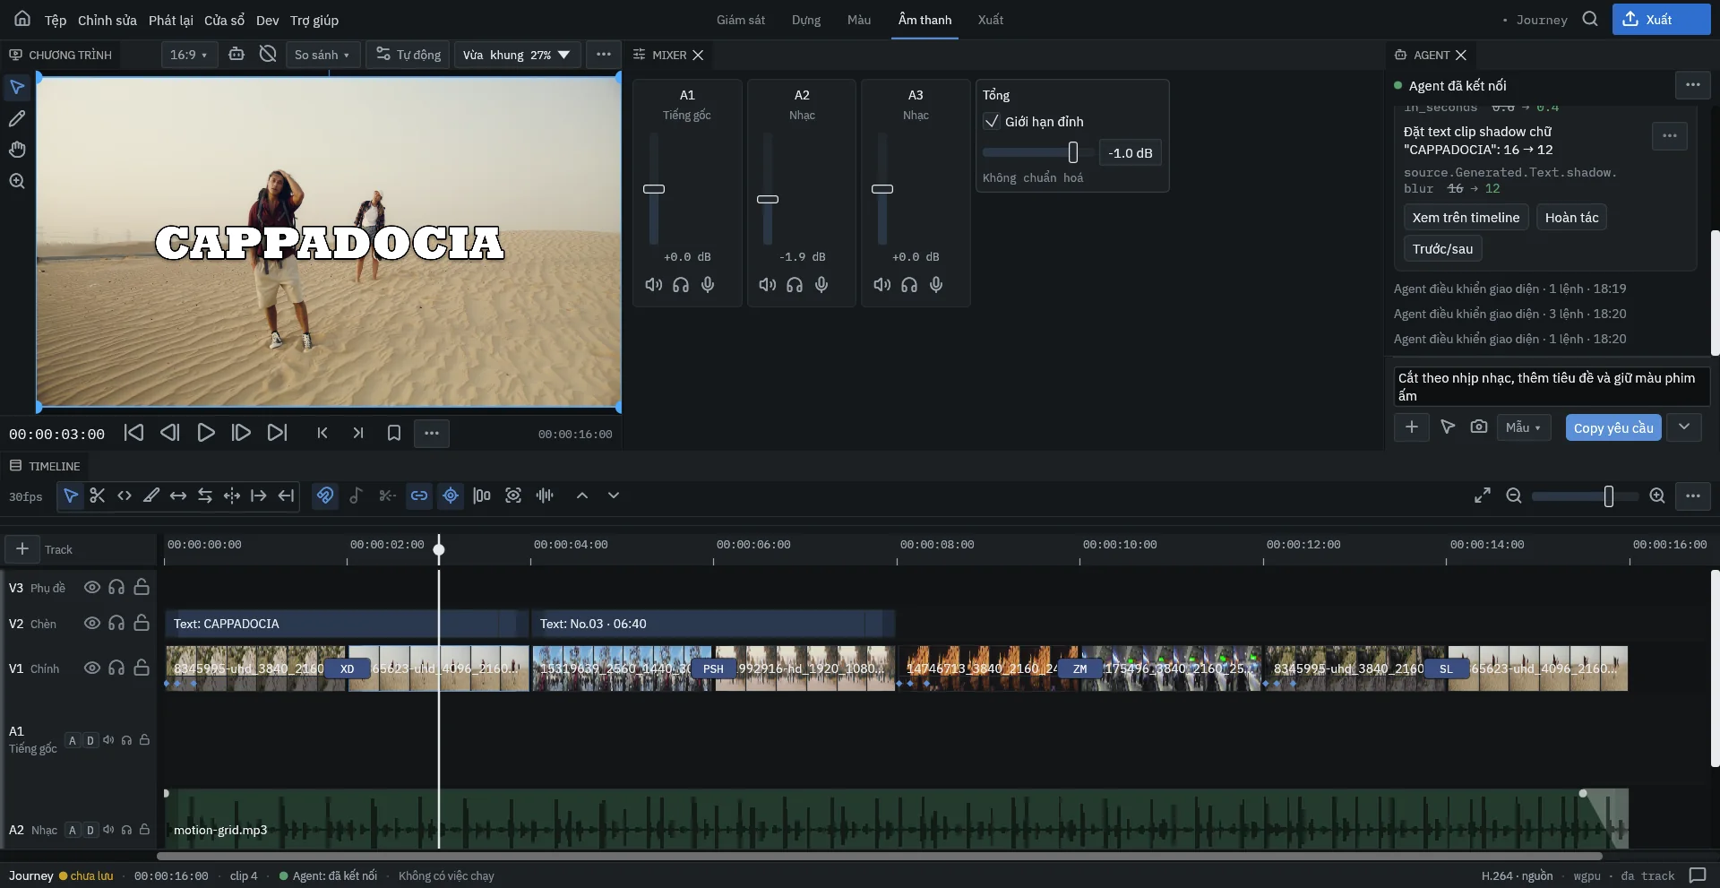Play the program preview

coord(206,434)
